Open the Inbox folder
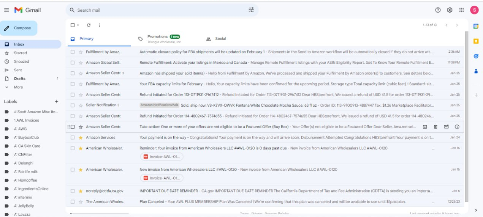Viewport: 483px width, 217px height. (x=30, y=44)
